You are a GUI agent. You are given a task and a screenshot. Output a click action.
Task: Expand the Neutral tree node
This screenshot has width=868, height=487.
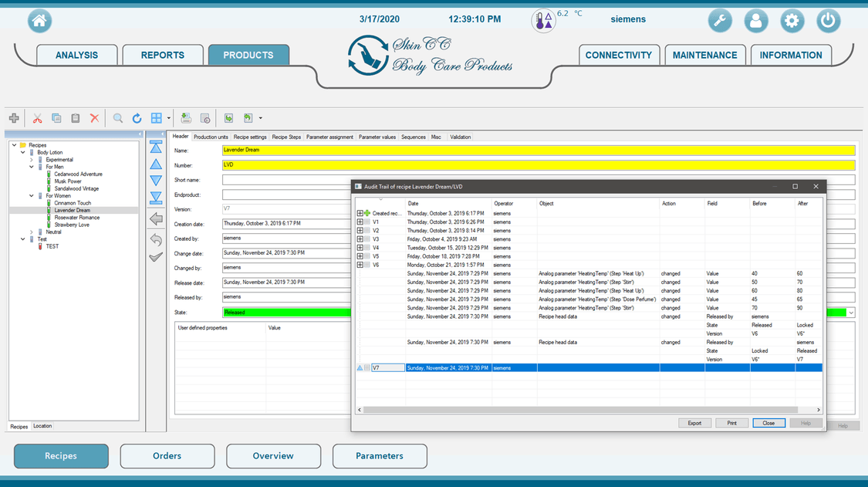pos(31,232)
